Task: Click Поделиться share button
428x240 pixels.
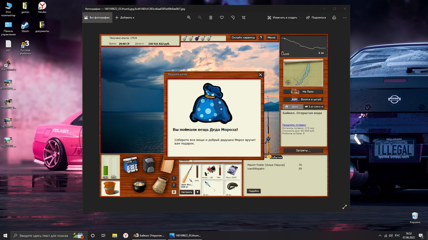Action: pyautogui.click(x=316, y=18)
